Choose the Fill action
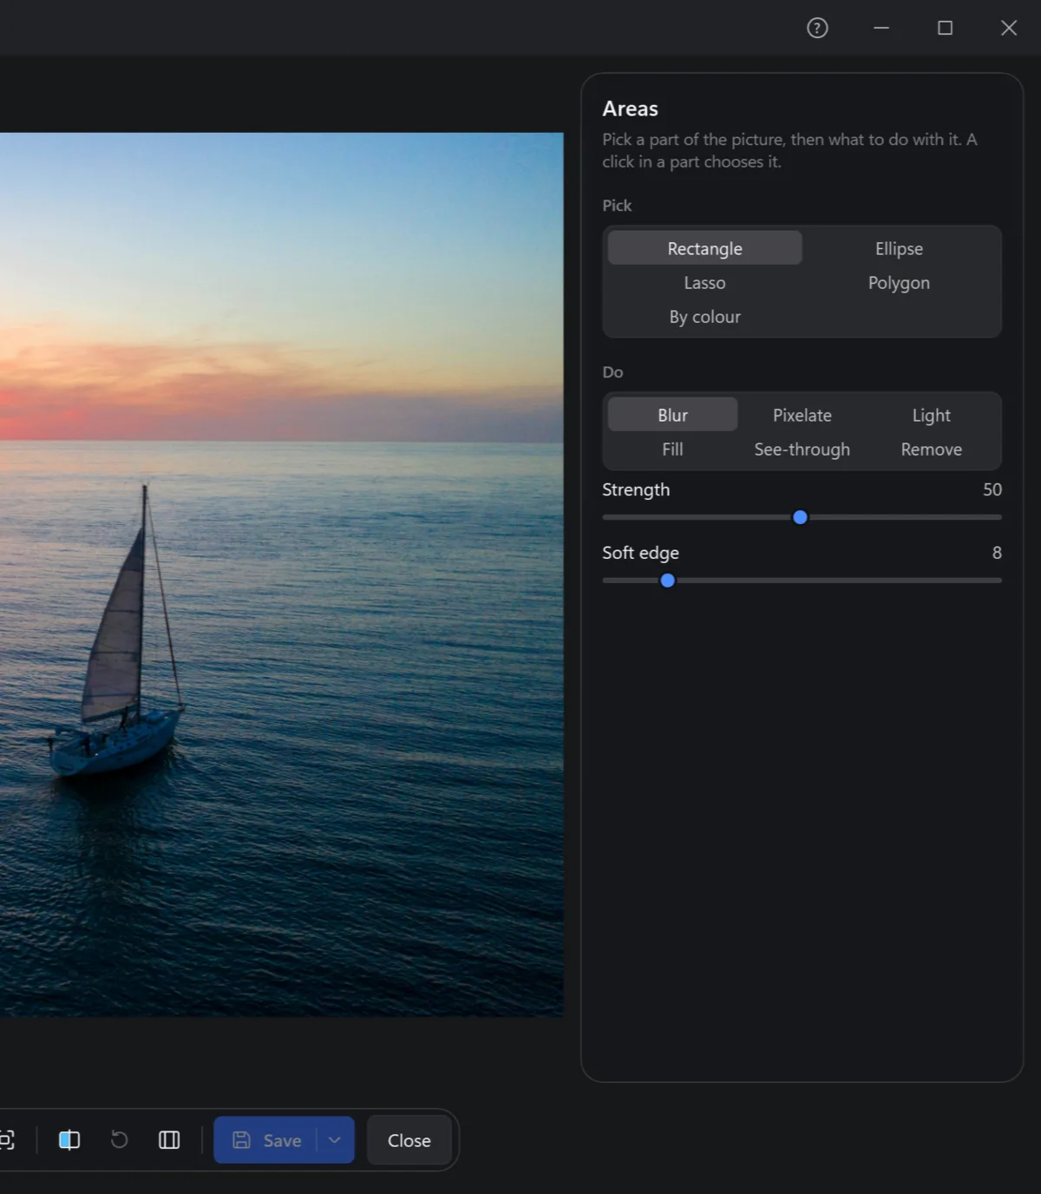This screenshot has height=1194, width=1041. pyautogui.click(x=672, y=449)
